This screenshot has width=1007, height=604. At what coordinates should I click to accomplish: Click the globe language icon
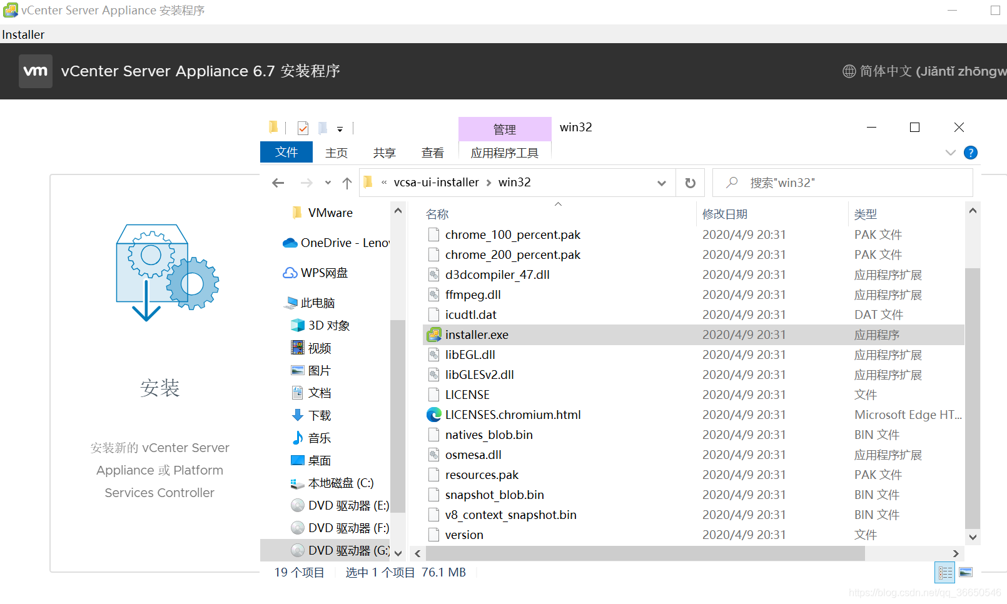pyautogui.click(x=849, y=71)
